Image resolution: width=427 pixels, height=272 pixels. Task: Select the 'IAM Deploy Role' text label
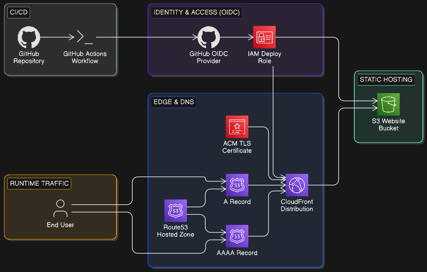264,57
